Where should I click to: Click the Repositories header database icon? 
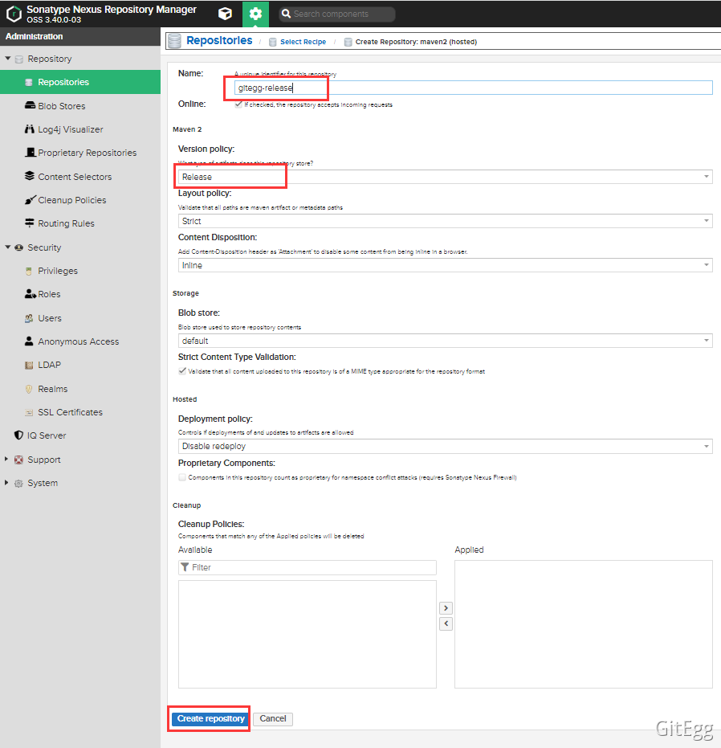tap(174, 41)
